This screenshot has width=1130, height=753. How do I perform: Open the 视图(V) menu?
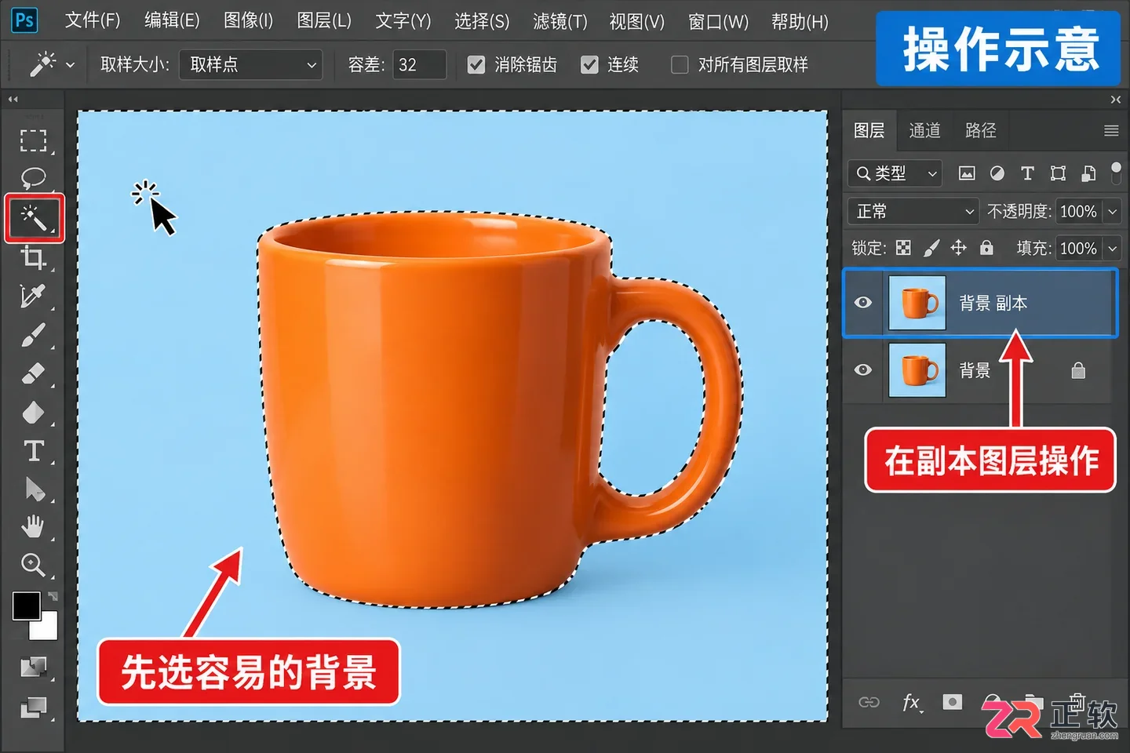click(x=637, y=20)
